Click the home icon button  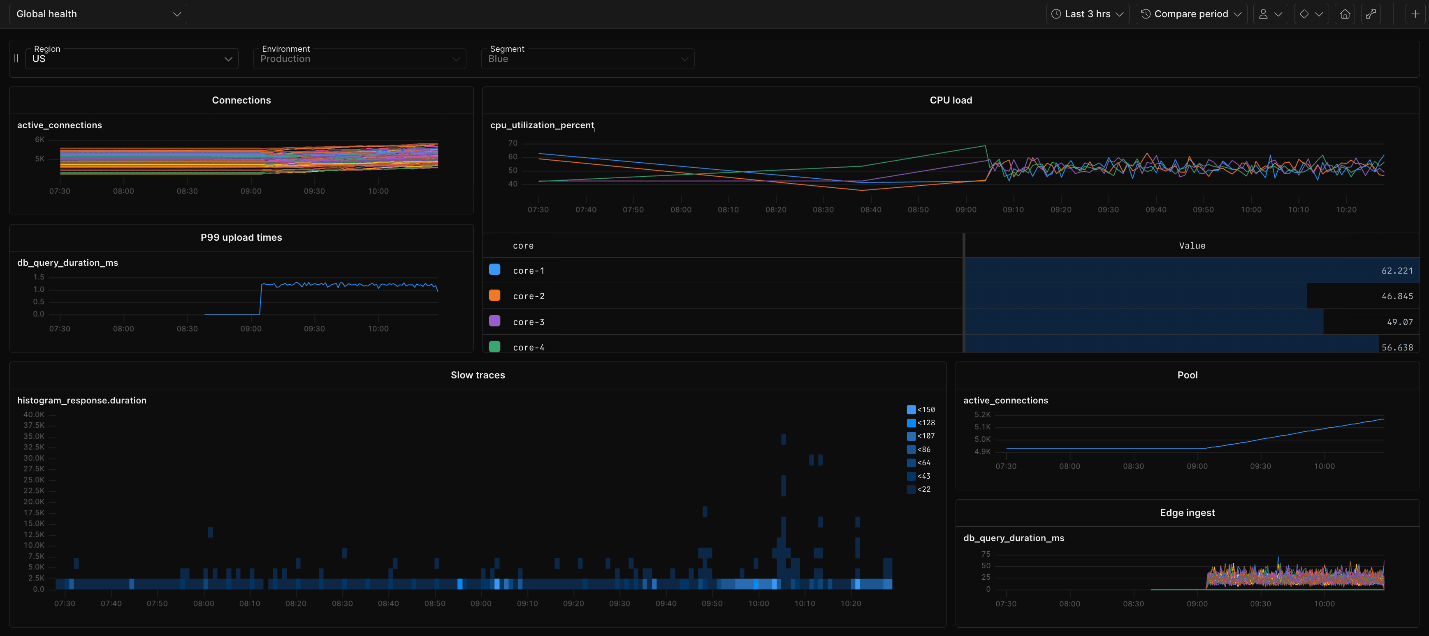[1345, 14]
